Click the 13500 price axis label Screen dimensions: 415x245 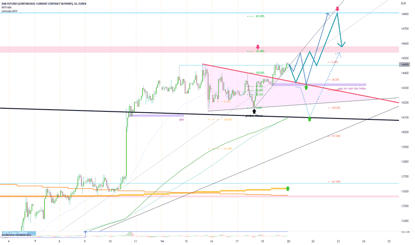(405, 206)
